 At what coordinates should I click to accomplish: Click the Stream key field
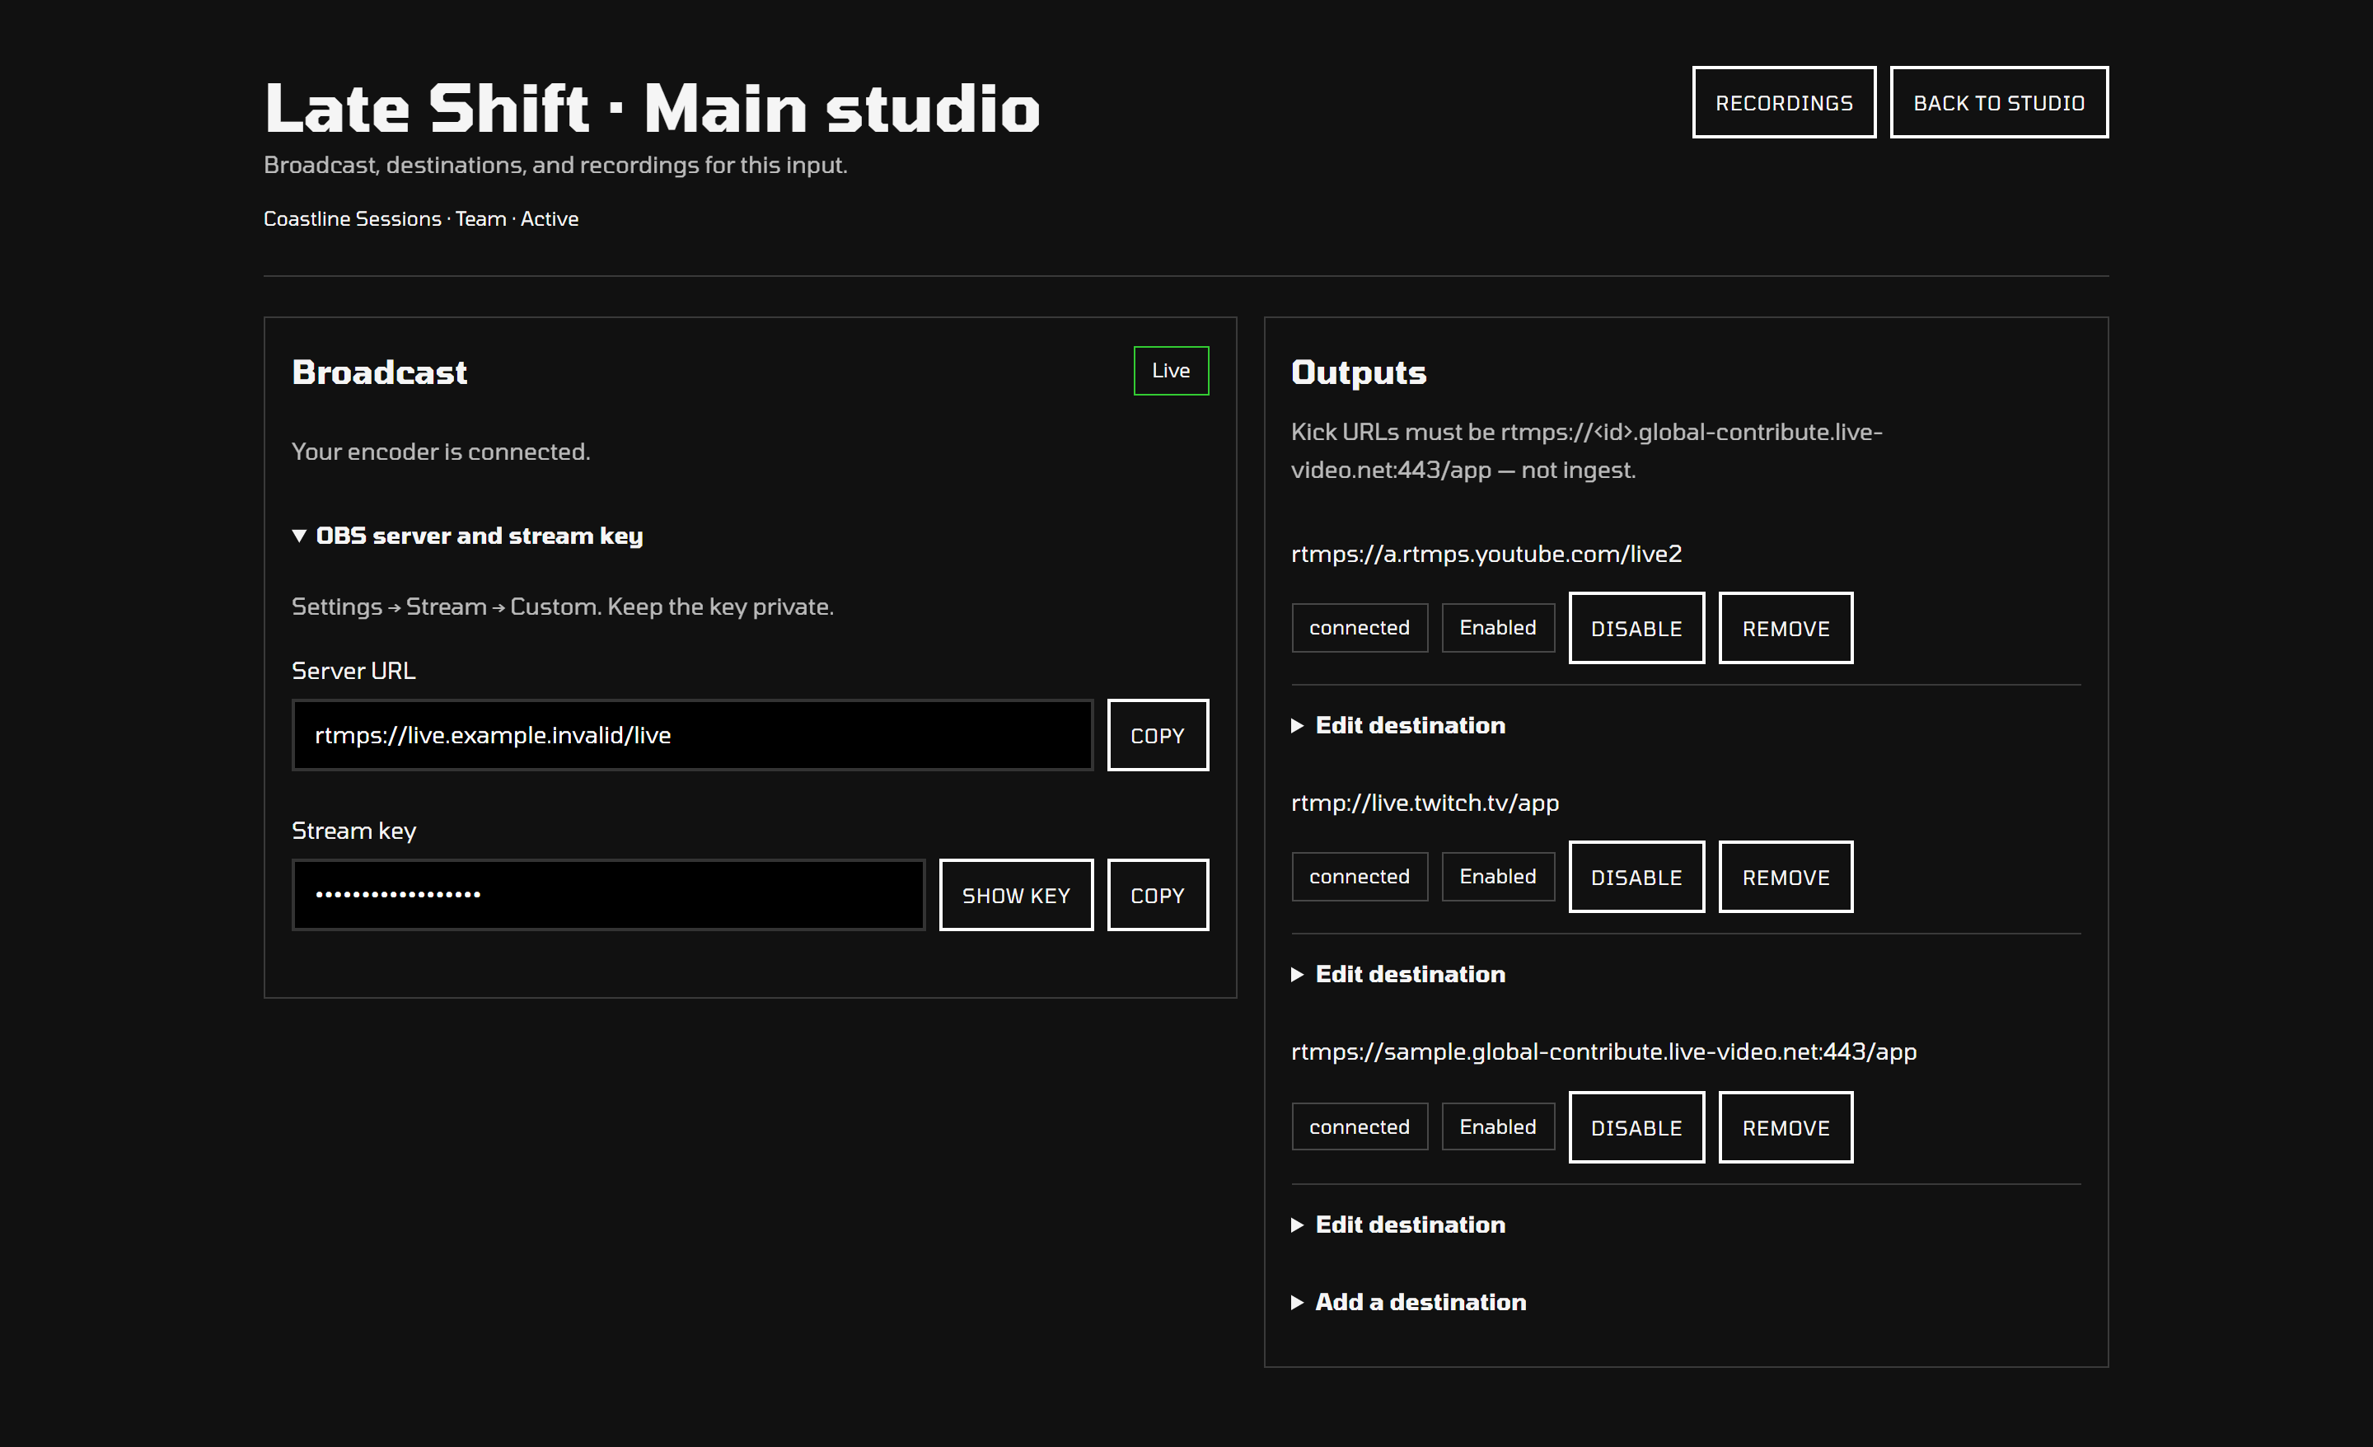[x=608, y=895]
